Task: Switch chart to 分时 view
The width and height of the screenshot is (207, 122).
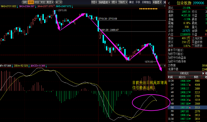Action: pyautogui.click(x=25, y=2)
